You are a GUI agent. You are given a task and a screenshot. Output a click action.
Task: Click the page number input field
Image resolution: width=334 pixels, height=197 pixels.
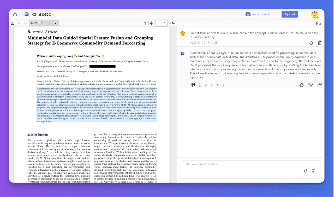click(x=161, y=23)
